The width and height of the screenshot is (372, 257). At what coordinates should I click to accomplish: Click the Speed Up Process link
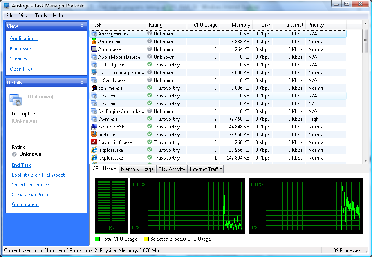pyautogui.click(x=31, y=185)
